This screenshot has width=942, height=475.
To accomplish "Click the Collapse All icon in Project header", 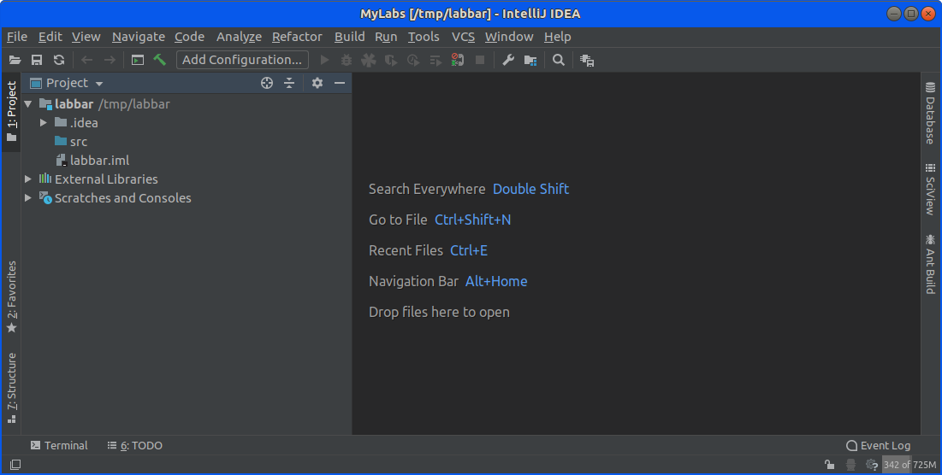I will click(289, 84).
